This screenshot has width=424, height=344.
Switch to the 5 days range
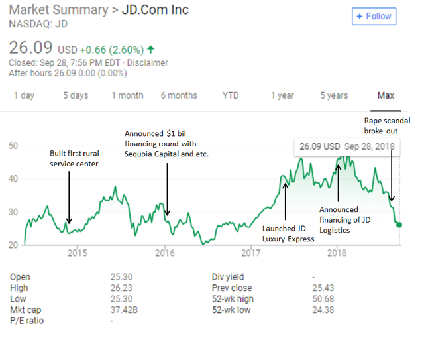[76, 95]
